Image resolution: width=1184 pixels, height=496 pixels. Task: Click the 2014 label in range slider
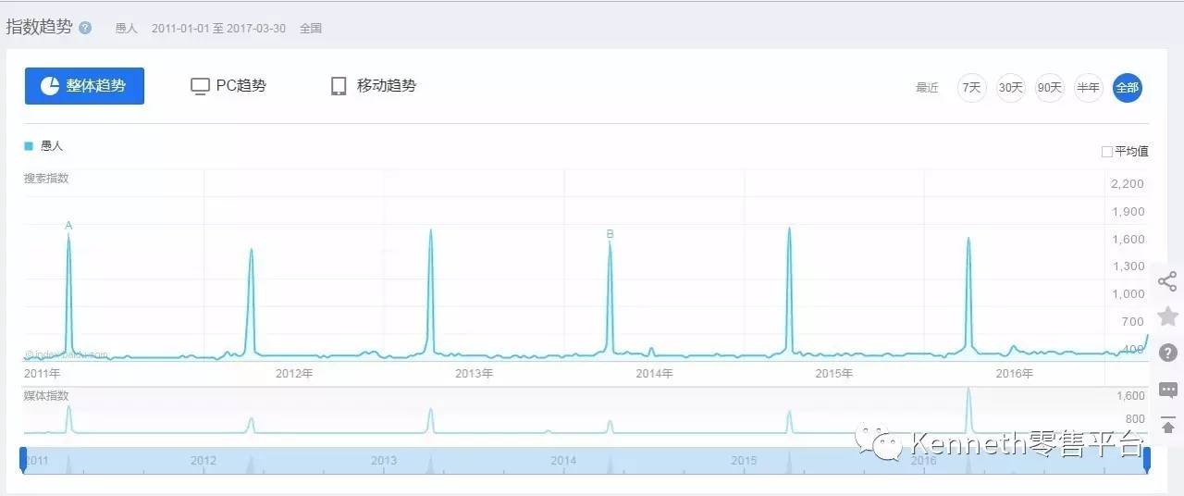(x=563, y=461)
